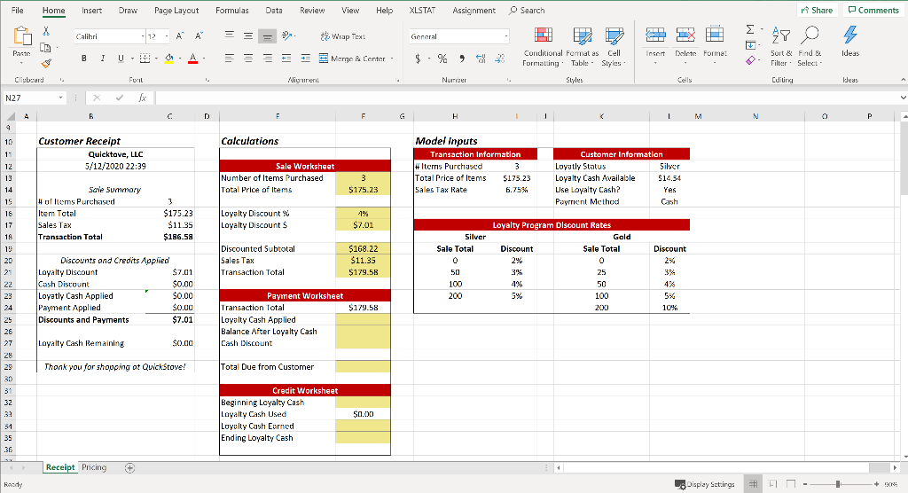
Task: Click the Delete cells icon
Action: point(685,35)
